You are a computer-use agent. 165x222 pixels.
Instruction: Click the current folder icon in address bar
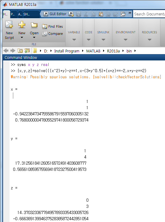pos(35,51)
